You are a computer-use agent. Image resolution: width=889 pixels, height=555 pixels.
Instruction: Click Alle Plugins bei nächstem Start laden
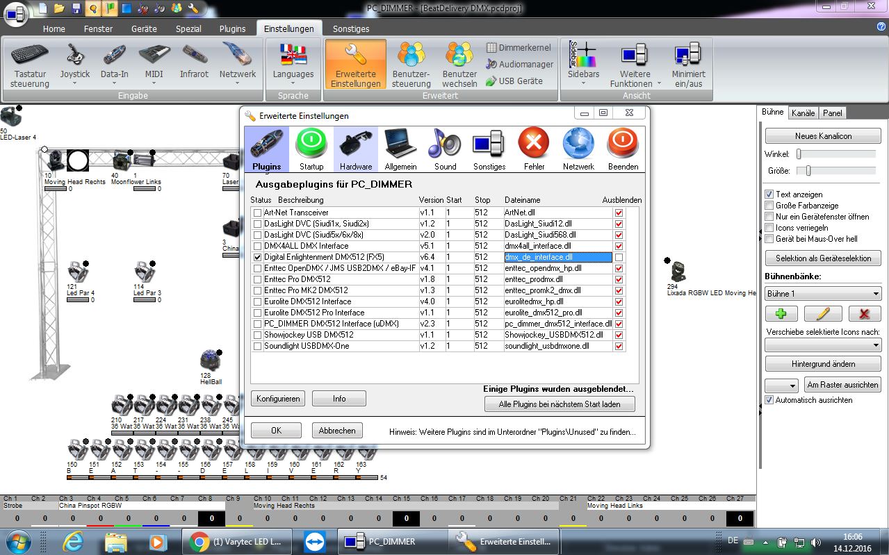pyautogui.click(x=560, y=404)
